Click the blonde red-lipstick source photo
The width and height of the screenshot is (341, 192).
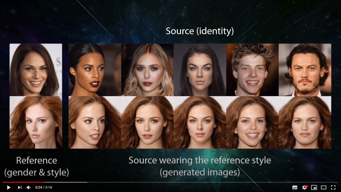coord(147,70)
